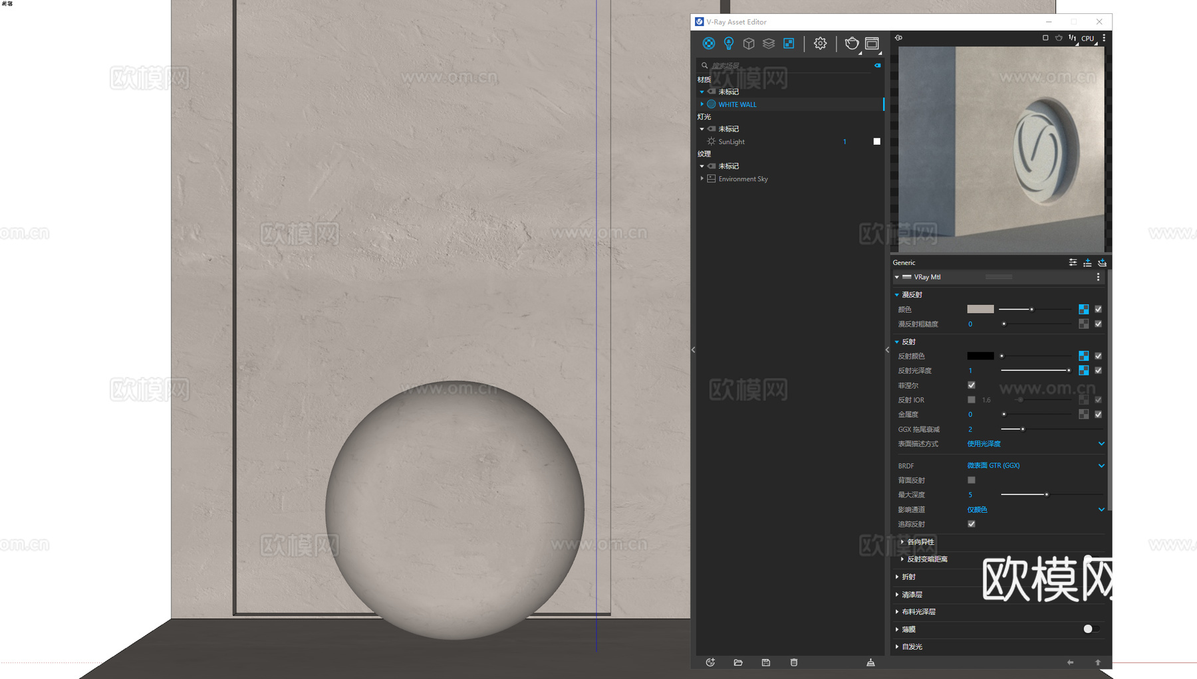This screenshot has height=679, width=1197.
Task: Open the diffuse color texture slot
Action: click(1084, 309)
